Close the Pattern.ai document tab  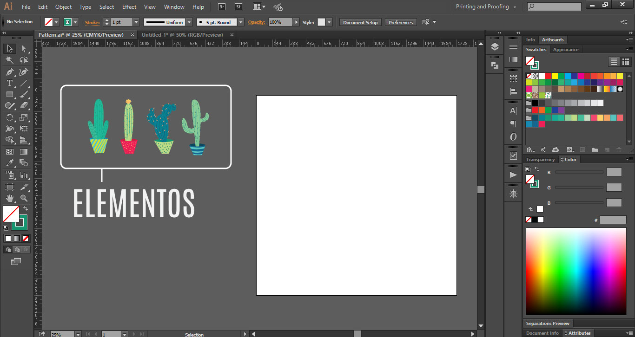(132, 35)
